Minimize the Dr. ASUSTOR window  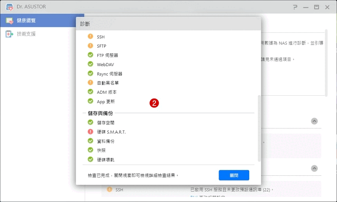coord(306,7)
